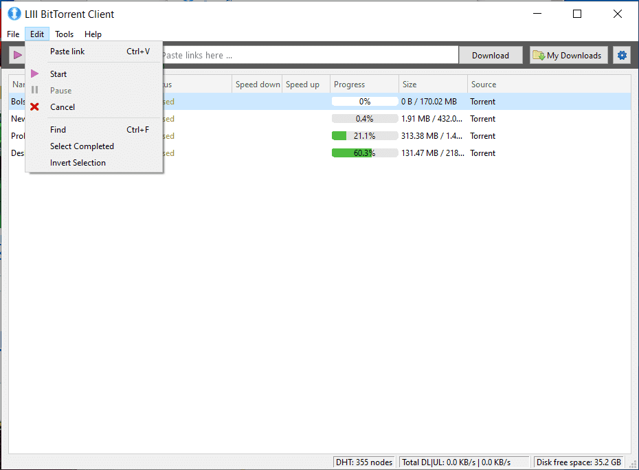Screen dimensions: 639x470
Task: Click the toolbar play arrow button
Action: 17,55
